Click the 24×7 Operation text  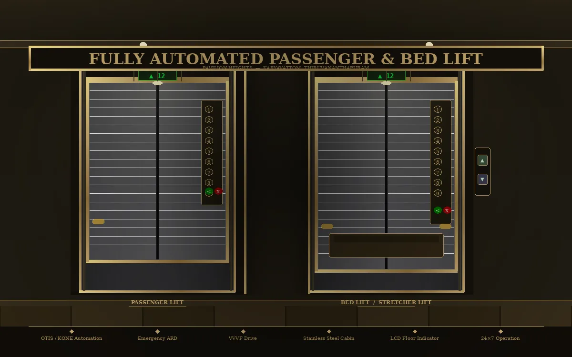[x=500, y=338]
